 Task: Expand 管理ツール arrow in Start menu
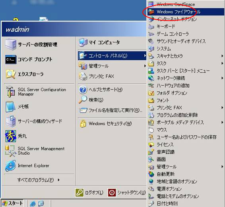(145, 66)
